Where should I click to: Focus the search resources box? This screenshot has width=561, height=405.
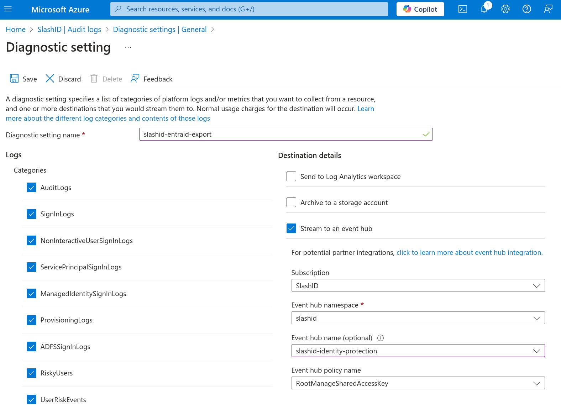point(249,9)
